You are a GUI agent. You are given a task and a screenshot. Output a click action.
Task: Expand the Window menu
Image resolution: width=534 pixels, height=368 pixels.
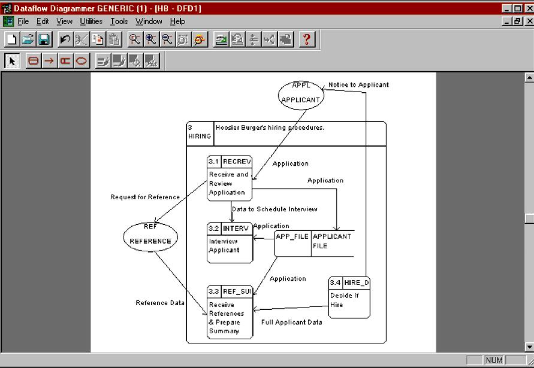coord(149,21)
